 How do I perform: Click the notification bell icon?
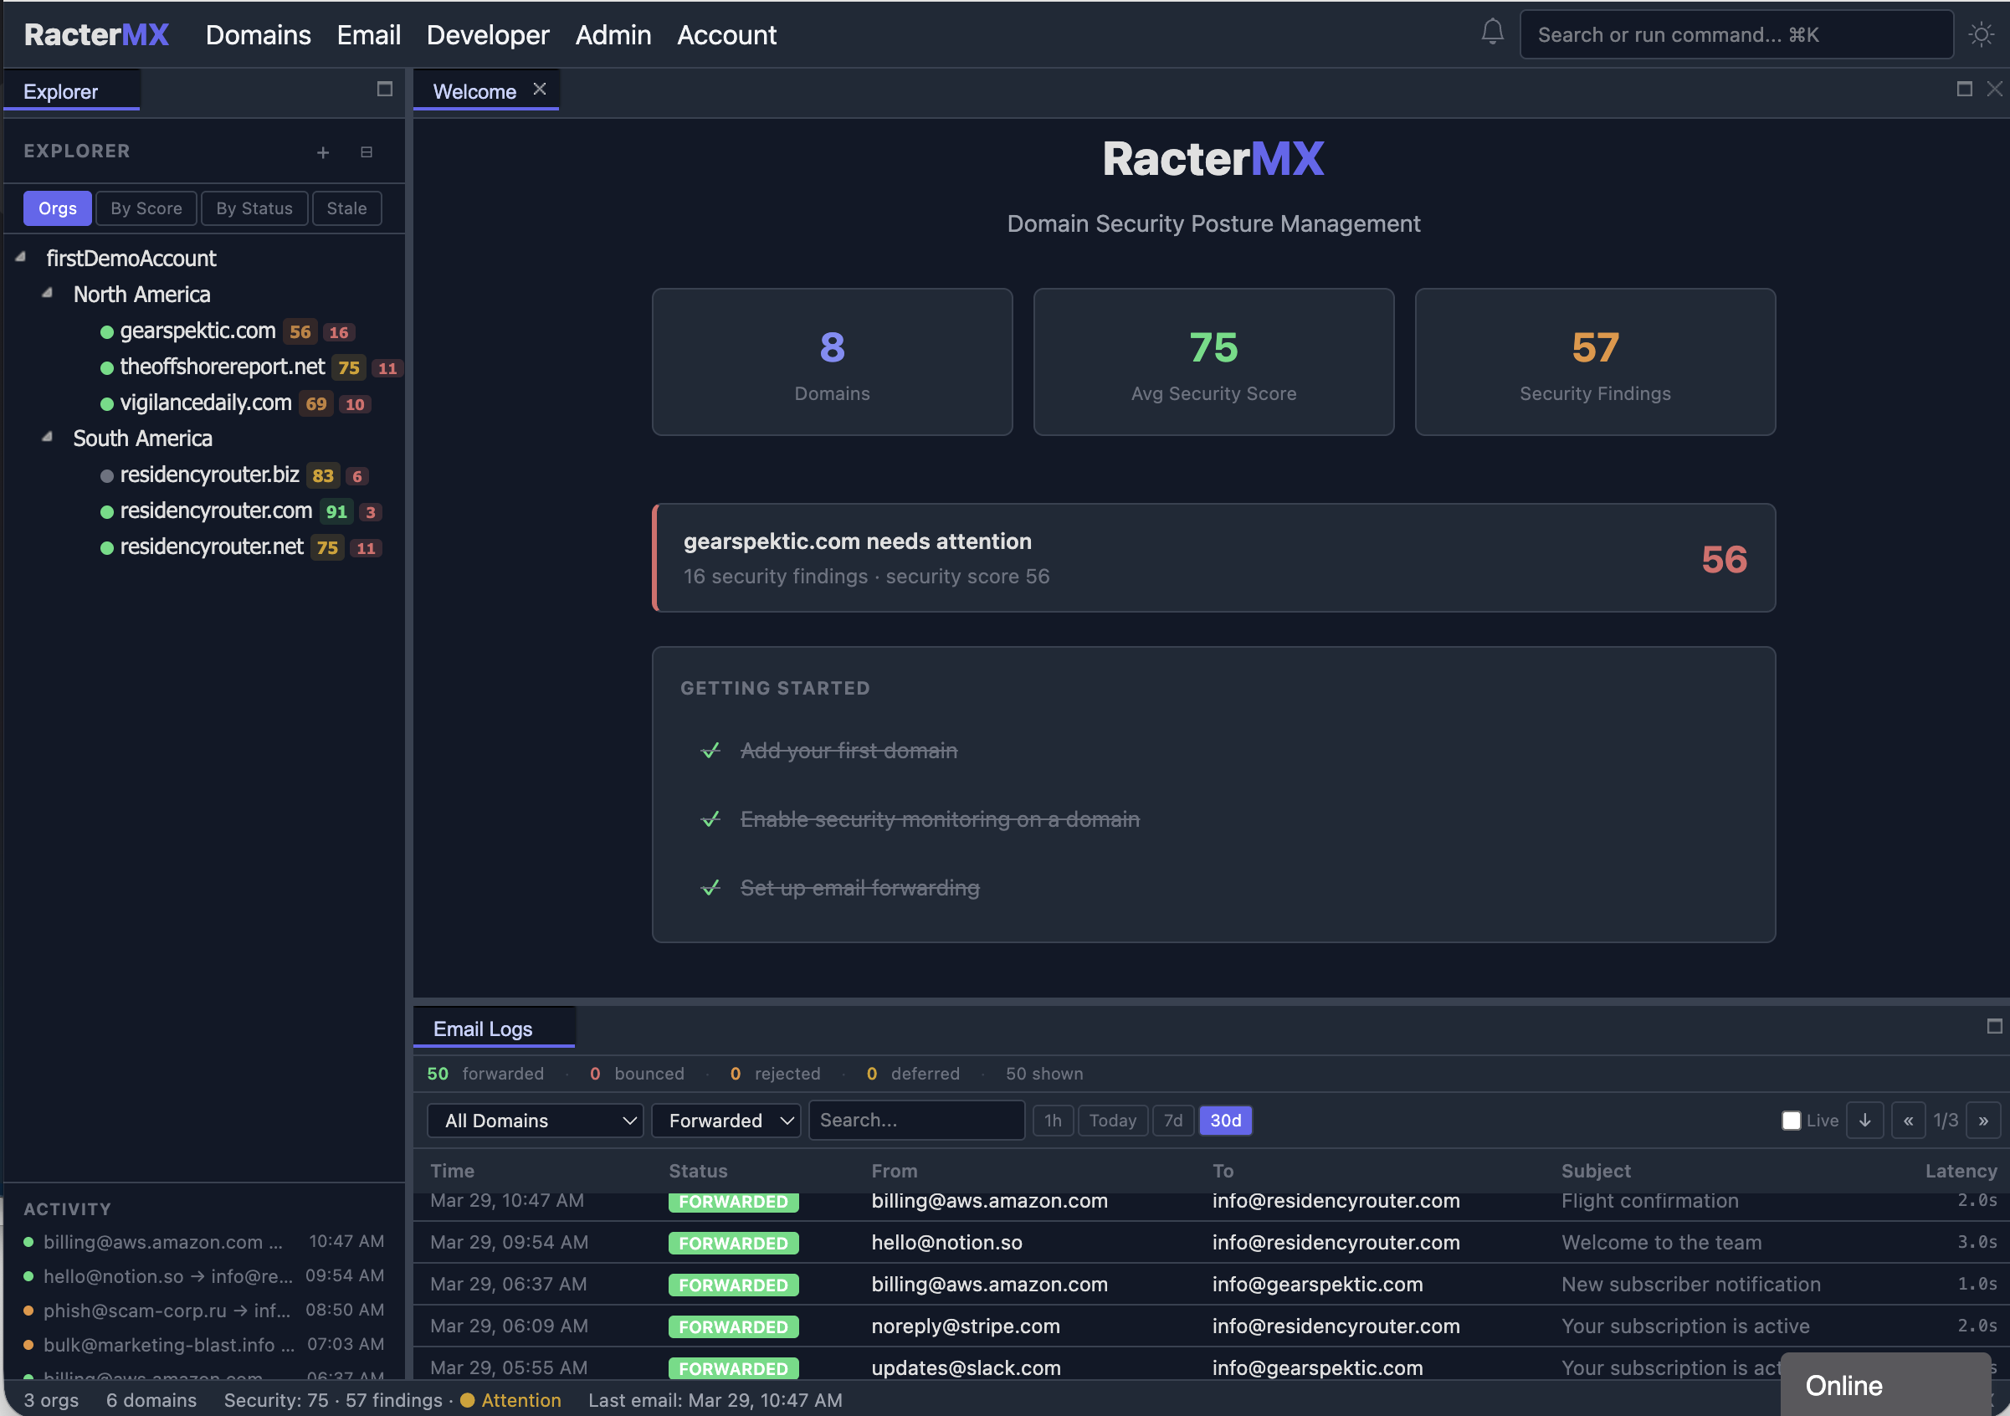click(x=1491, y=32)
